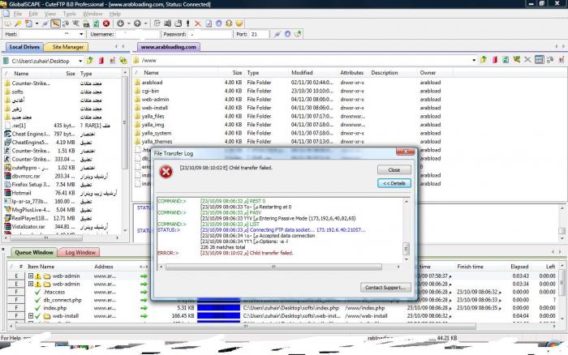Click the red X delete icon in main toolbar
Screen dimensions: 568x355
coord(198,24)
